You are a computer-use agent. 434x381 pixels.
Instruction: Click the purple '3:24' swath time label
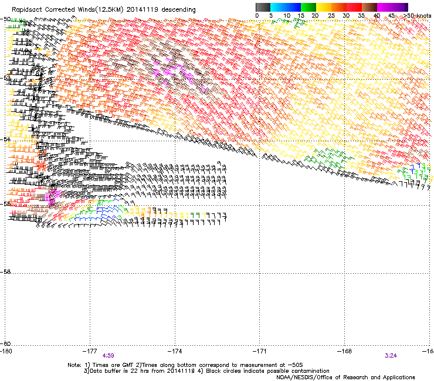coord(391,356)
